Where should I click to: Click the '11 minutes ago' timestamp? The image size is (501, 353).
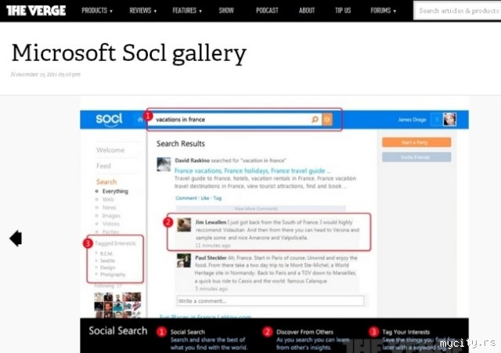coord(212,245)
